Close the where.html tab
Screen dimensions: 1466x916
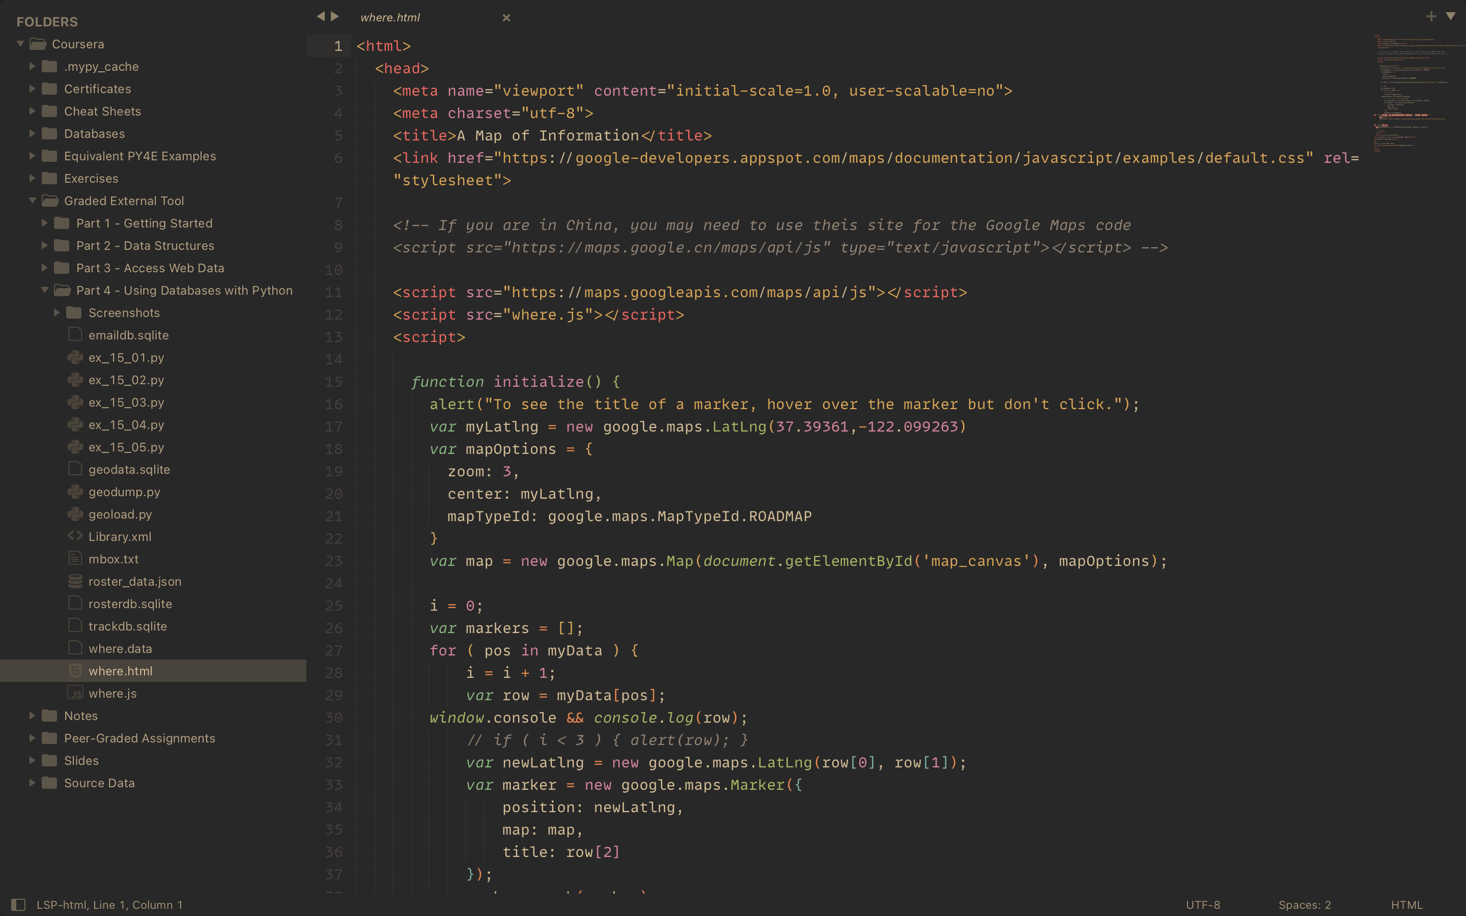pyautogui.click(x=506, y=18)
